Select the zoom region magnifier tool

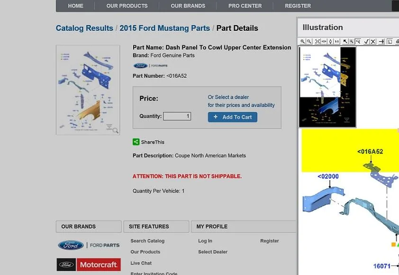pos(352,41)
